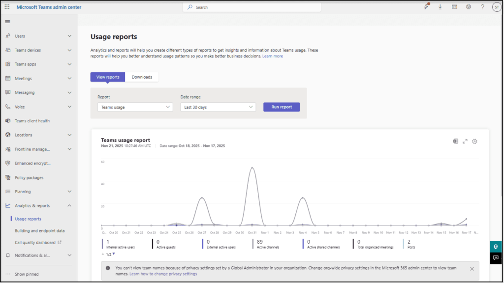Click the Run report button
The height and width of the screenshot is (283, 504).
click(x=281, y=107)
